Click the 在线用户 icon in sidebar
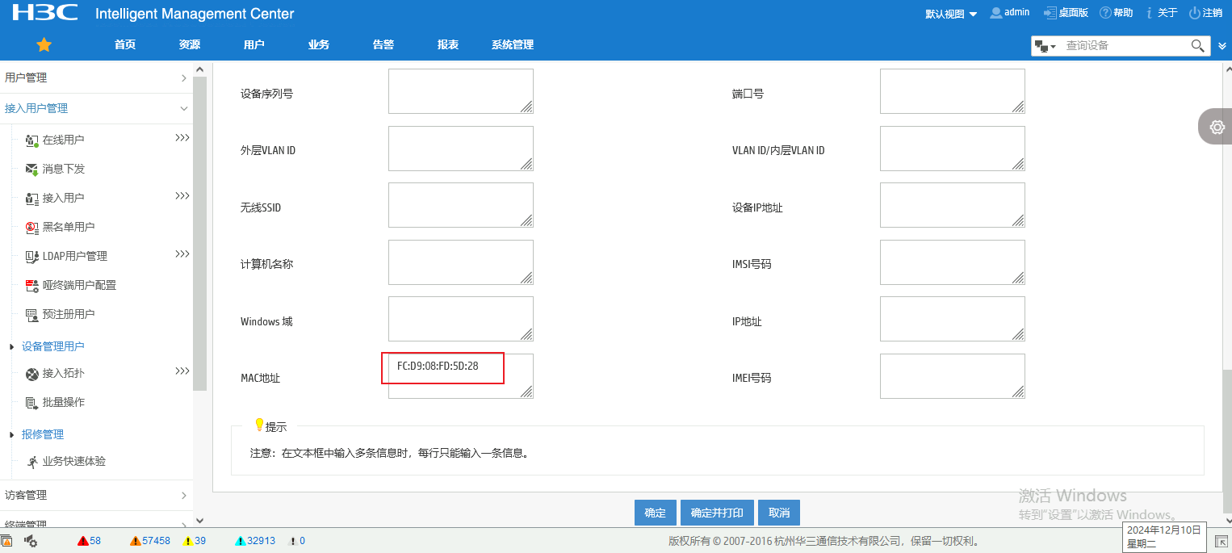 click(x=32, y=140)
